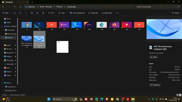Launch Brave from the taskbar

107,99
